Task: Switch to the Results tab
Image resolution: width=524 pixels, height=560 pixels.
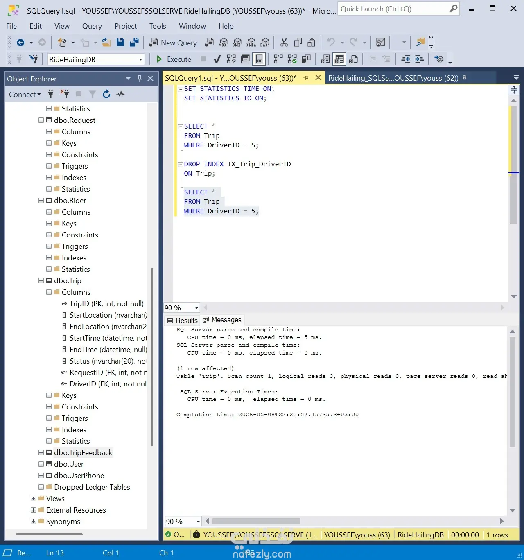Action: pos(183,321)
